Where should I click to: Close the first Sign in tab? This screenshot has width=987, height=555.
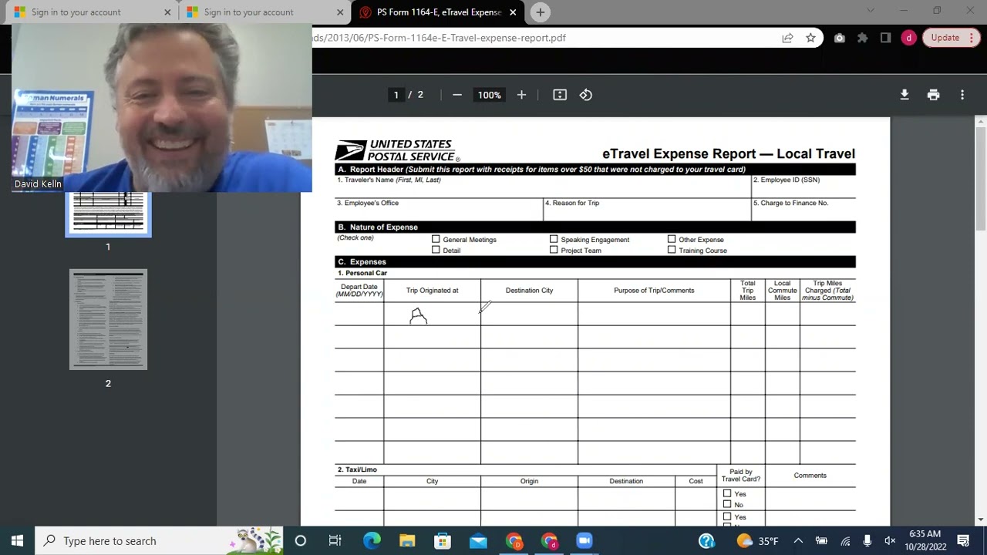tap(167, 12)
